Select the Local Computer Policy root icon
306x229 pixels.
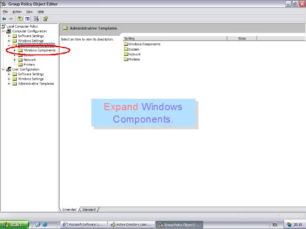click(x=3, y=26)
